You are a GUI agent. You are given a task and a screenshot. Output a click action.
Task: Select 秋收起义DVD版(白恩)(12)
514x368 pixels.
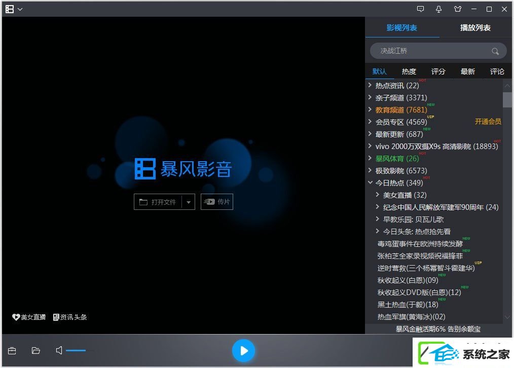tap(419, 292)
